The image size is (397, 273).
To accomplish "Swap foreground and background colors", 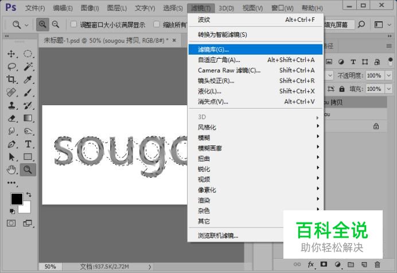I will [x=29, y=195].
